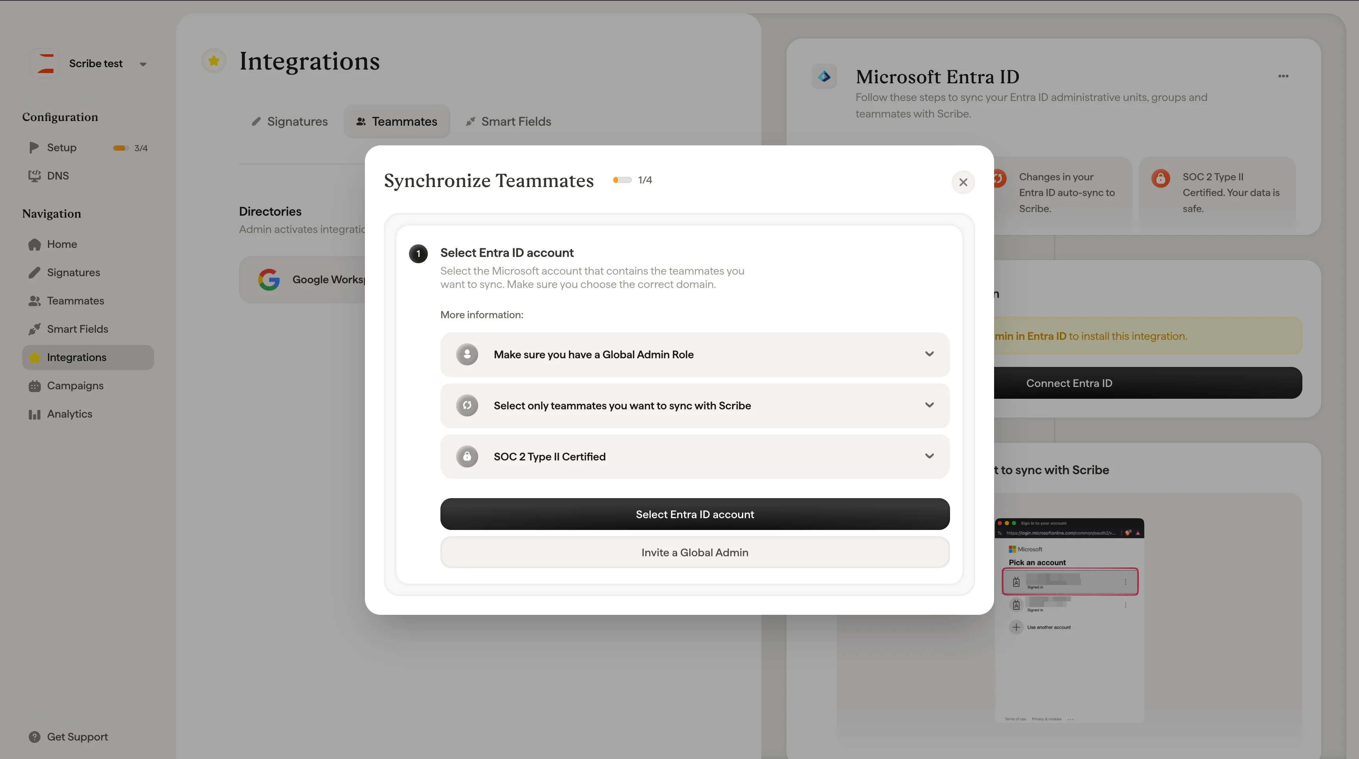Switch to the Smart Fields tab
1359x759 pixels.
pos(508,121)
